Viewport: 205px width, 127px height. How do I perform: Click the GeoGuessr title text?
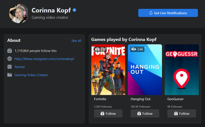coord(175,99)
